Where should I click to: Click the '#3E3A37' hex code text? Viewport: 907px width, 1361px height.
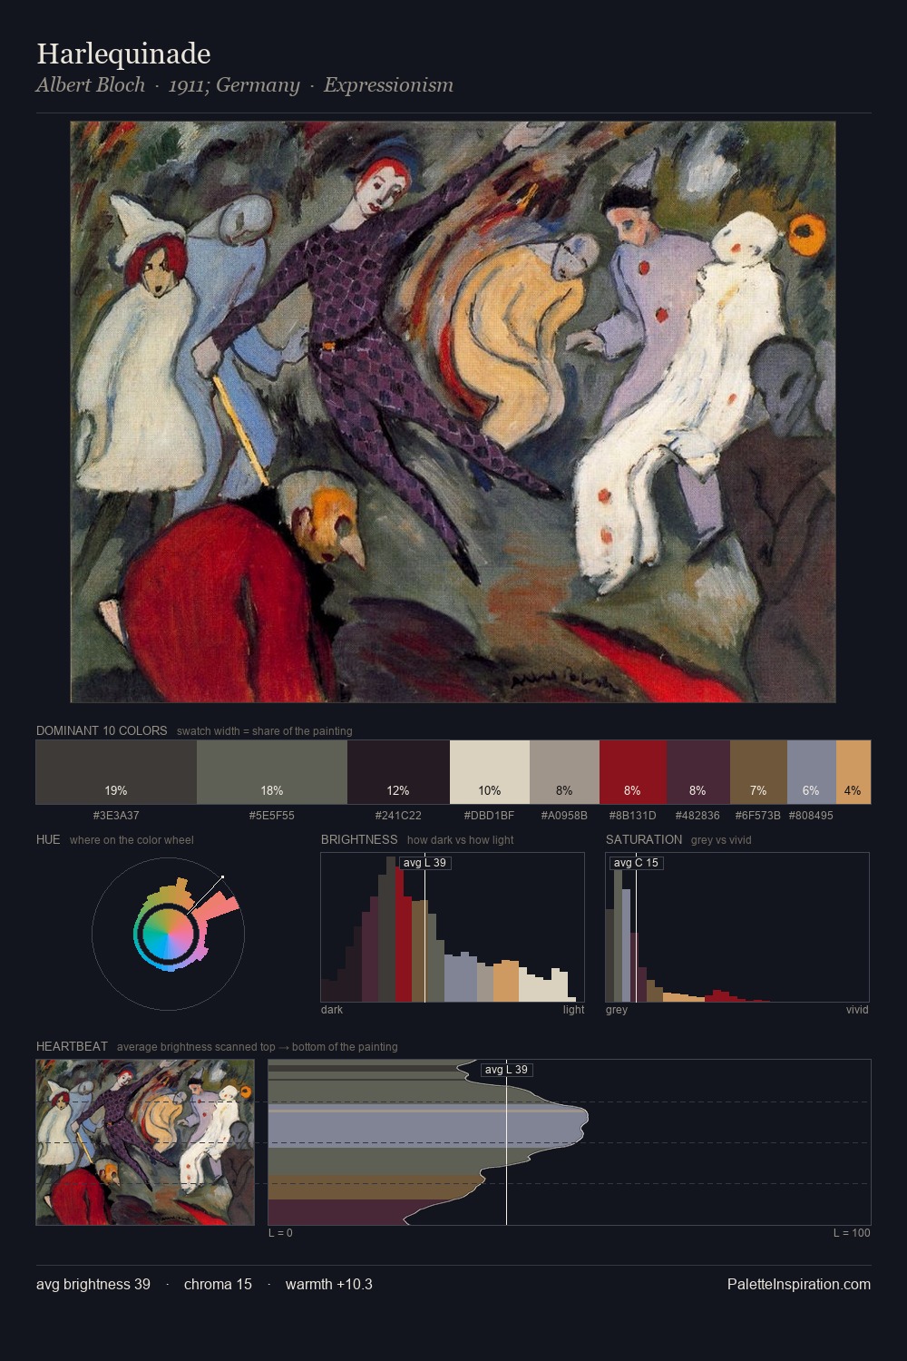coord(116,815)
